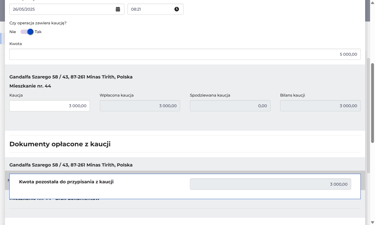375x225 pixels.
Task: Click 'Kwota pozostała do przypisania z kaucji' text
Action: coord(66,182)
